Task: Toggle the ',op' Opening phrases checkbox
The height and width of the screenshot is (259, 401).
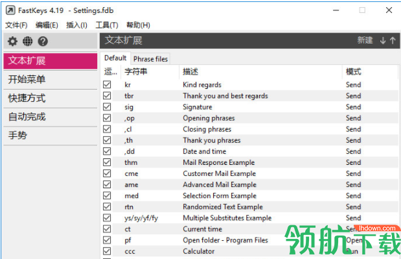Action: [x=107, y=118]
